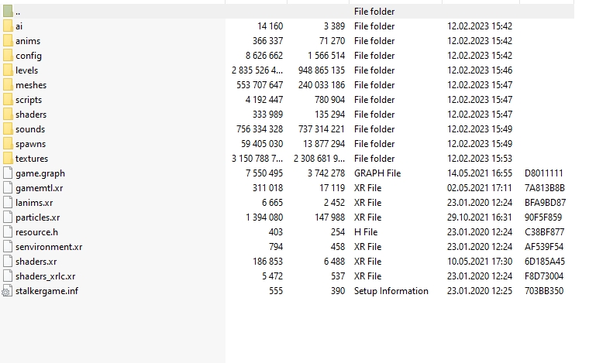Select the ai folder icon

click(x=8, y=26)
